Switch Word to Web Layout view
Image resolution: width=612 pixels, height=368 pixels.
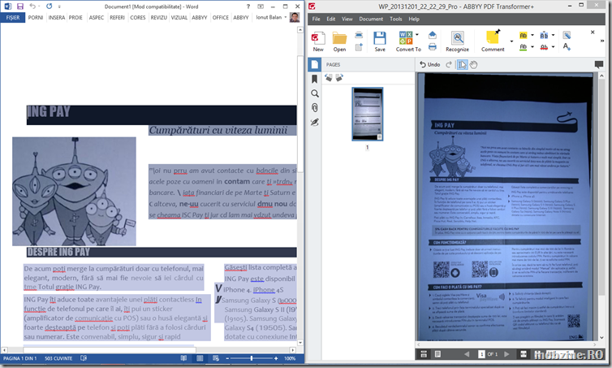216,358
